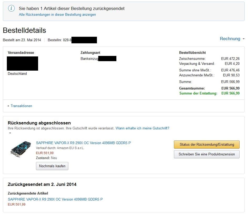Select the "Rücksendung abgeschlossen" heading
Image resolution: width=248 pixels, height=215 pixels.
(x=39, y=123)
